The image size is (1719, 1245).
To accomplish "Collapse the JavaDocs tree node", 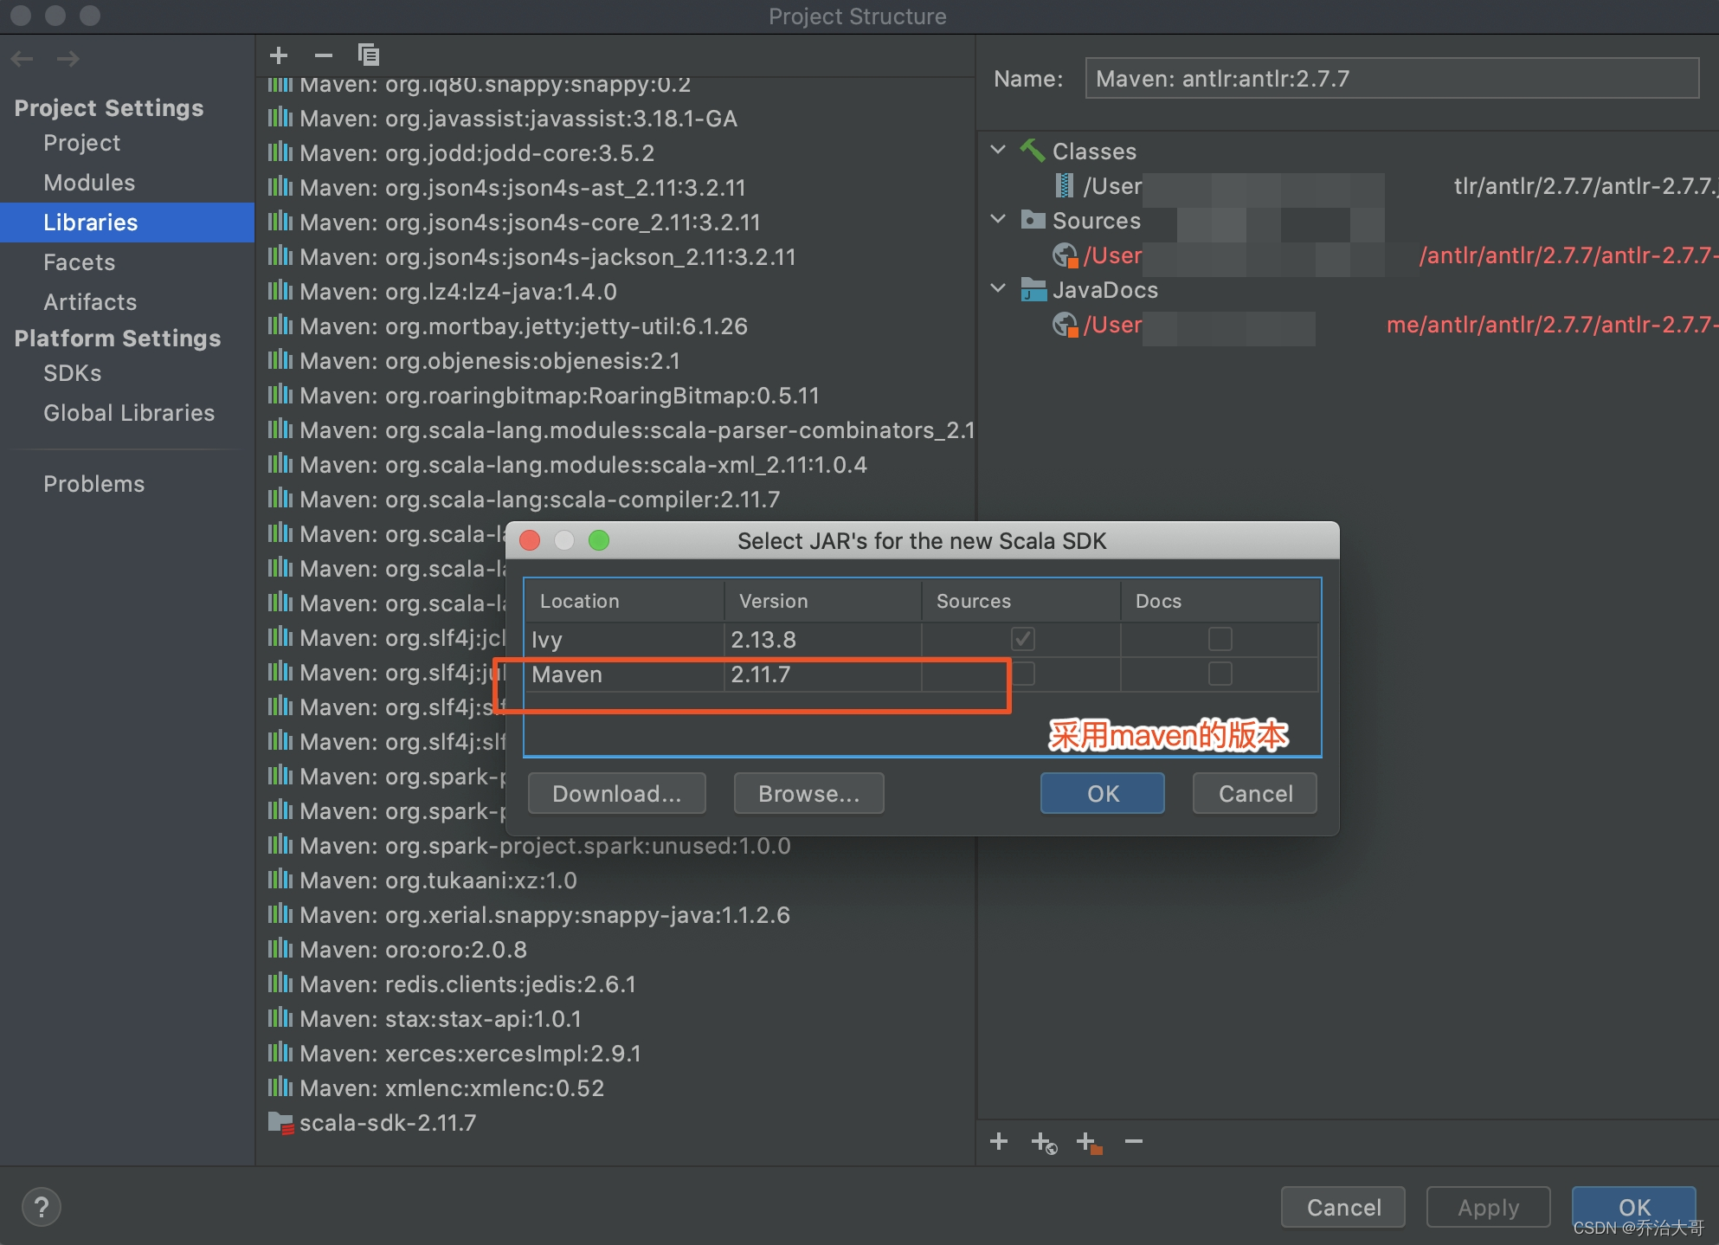I will (x=997, y=288).
